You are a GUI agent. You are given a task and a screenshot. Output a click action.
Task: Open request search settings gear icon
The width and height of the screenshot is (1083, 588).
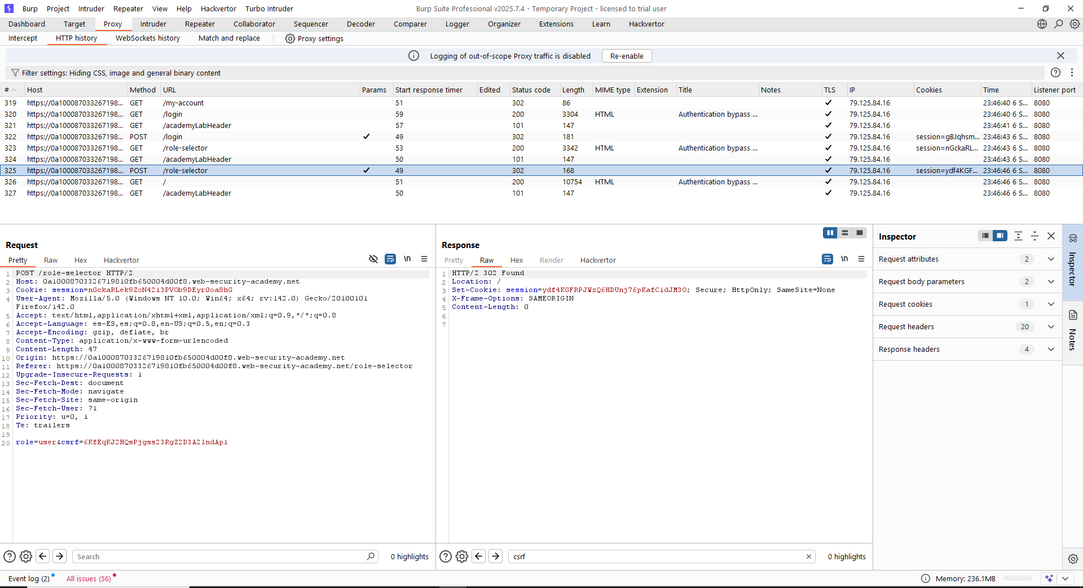[26, 556]
